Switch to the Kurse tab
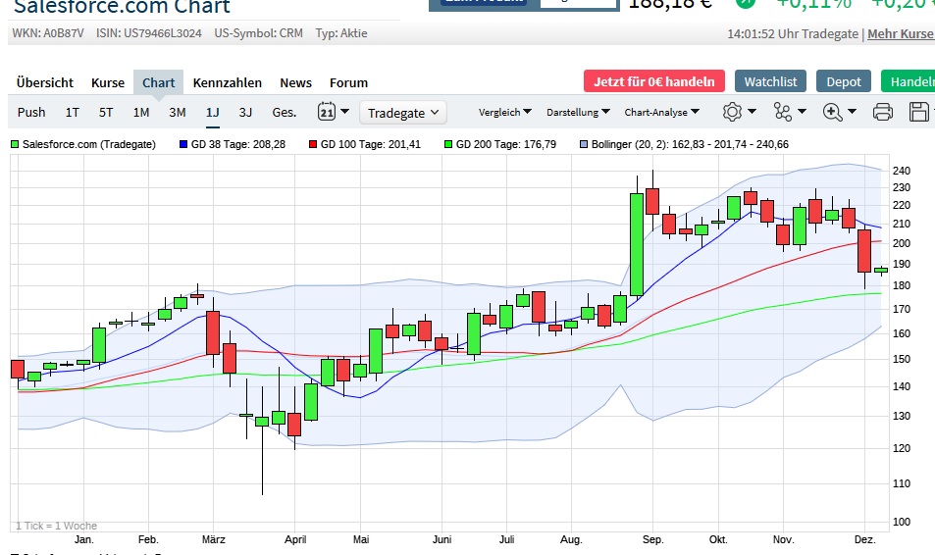This screenshot has height=555, width=935. (x=108, y=83)
